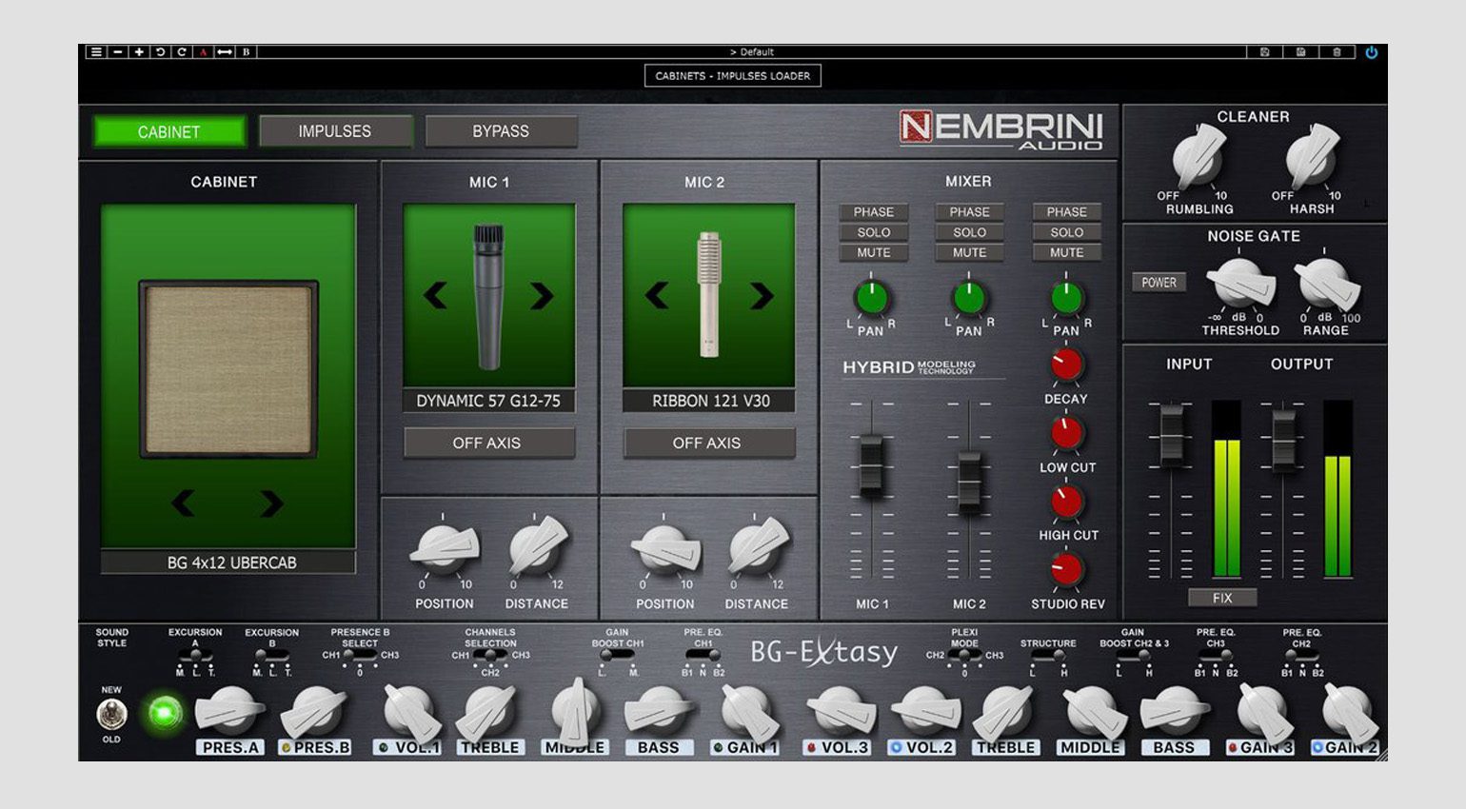Click the BG 4x12 Ubercab cabinet image
1466x809 pixels.
coord(228,368)
